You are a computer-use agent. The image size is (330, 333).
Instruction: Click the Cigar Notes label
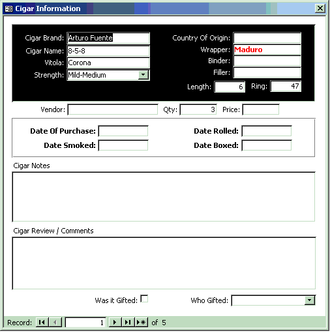[31, 166]
